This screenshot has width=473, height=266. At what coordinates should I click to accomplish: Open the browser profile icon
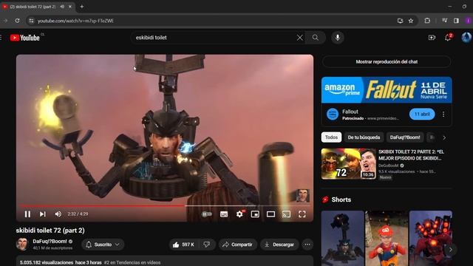tap(468, 21)
